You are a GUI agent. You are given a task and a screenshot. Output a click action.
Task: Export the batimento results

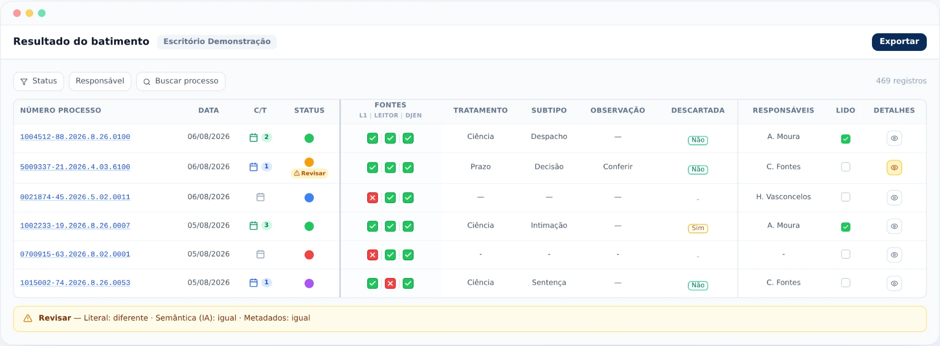coord(899,42)
